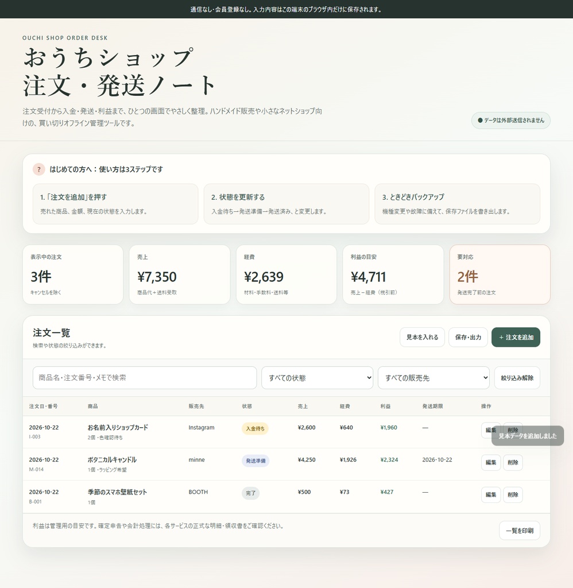The height and width of the screenshot is (588, 573).
Task: Click the 2026-10-22 shipping deadline cell
Action: click(438, 460)
